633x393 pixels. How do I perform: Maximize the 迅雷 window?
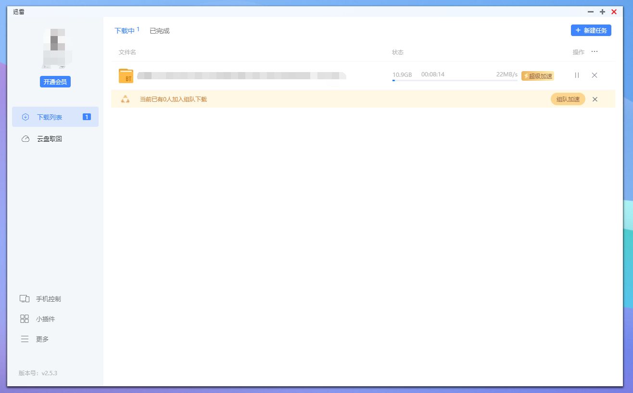click(x=602, y=12)
